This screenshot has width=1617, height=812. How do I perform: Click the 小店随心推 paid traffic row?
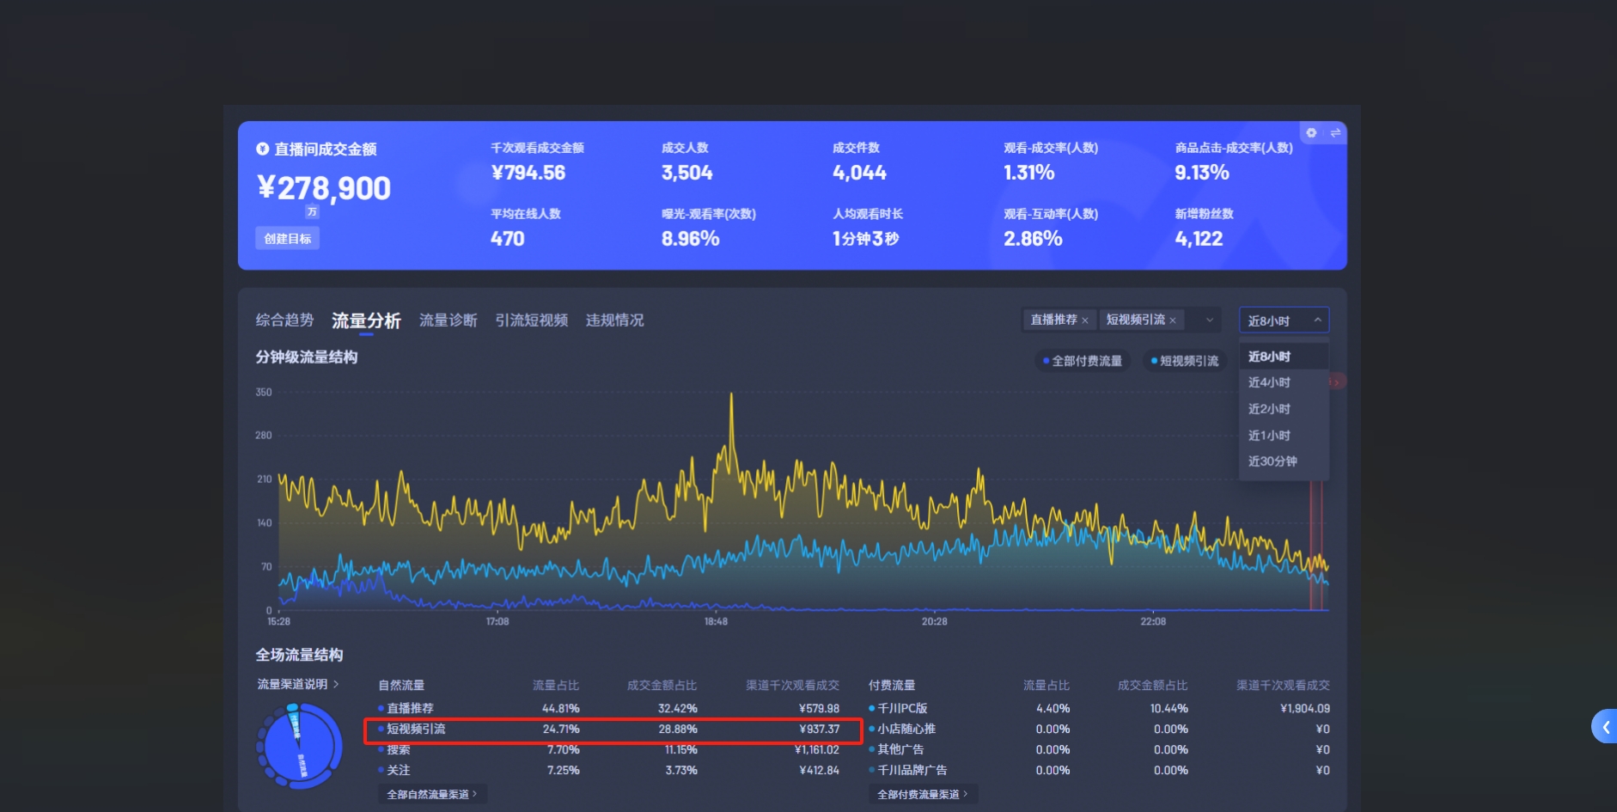pyautogui.click(x=1099, y=729)
